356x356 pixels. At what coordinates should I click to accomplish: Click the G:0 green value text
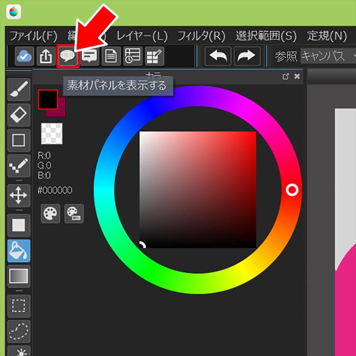[44, 165]
